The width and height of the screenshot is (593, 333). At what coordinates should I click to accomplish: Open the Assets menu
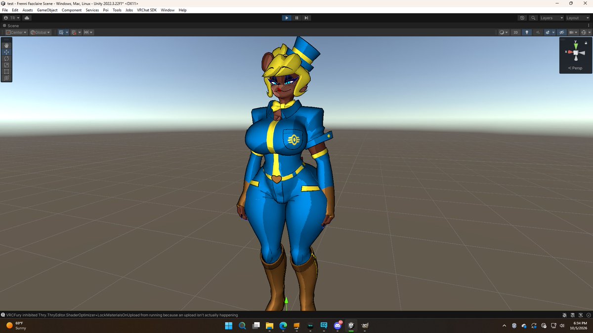pos(28,10)
